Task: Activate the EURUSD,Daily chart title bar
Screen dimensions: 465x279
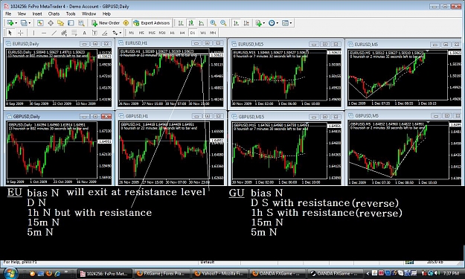Action: [59, 44]
